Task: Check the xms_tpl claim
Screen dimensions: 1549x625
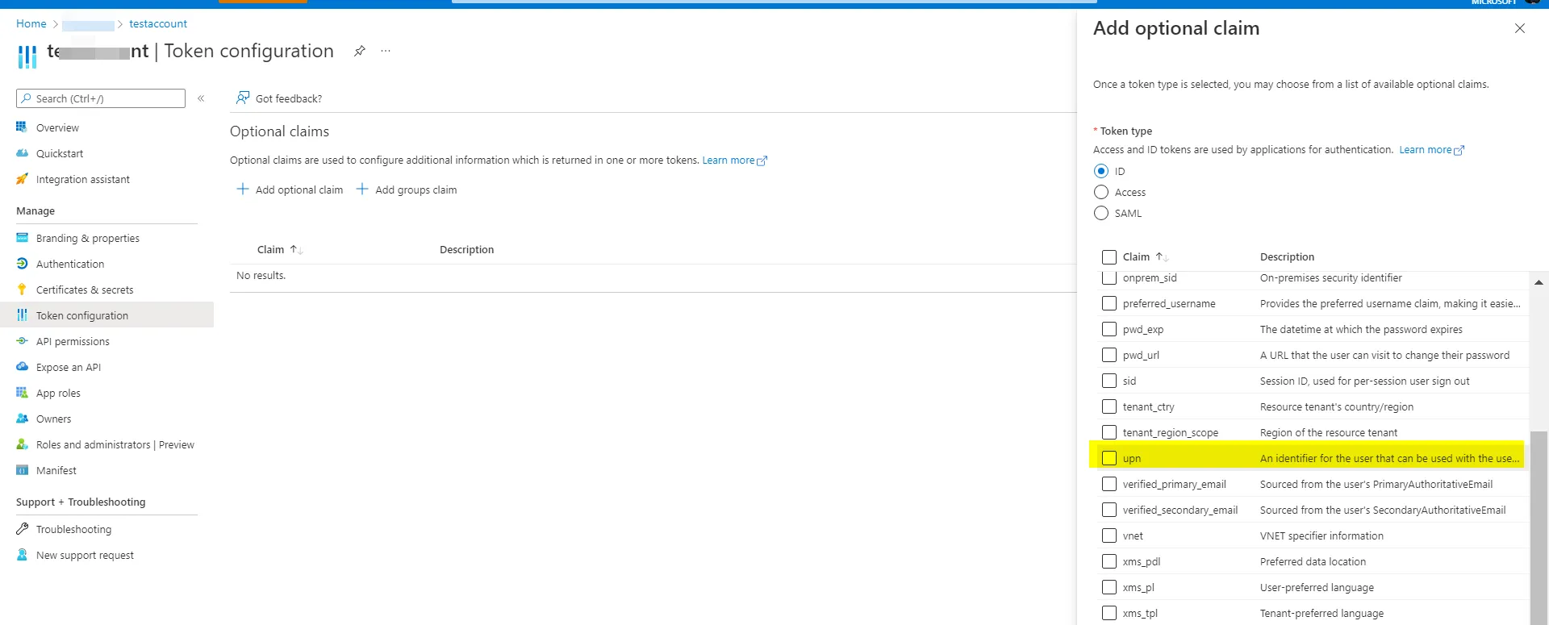Action: (1109, 613)
